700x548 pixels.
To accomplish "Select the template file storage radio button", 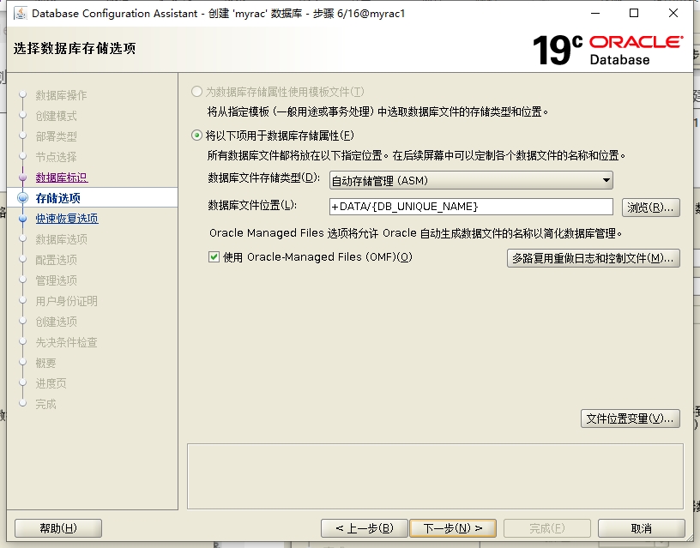I will [x=196, y=92].
